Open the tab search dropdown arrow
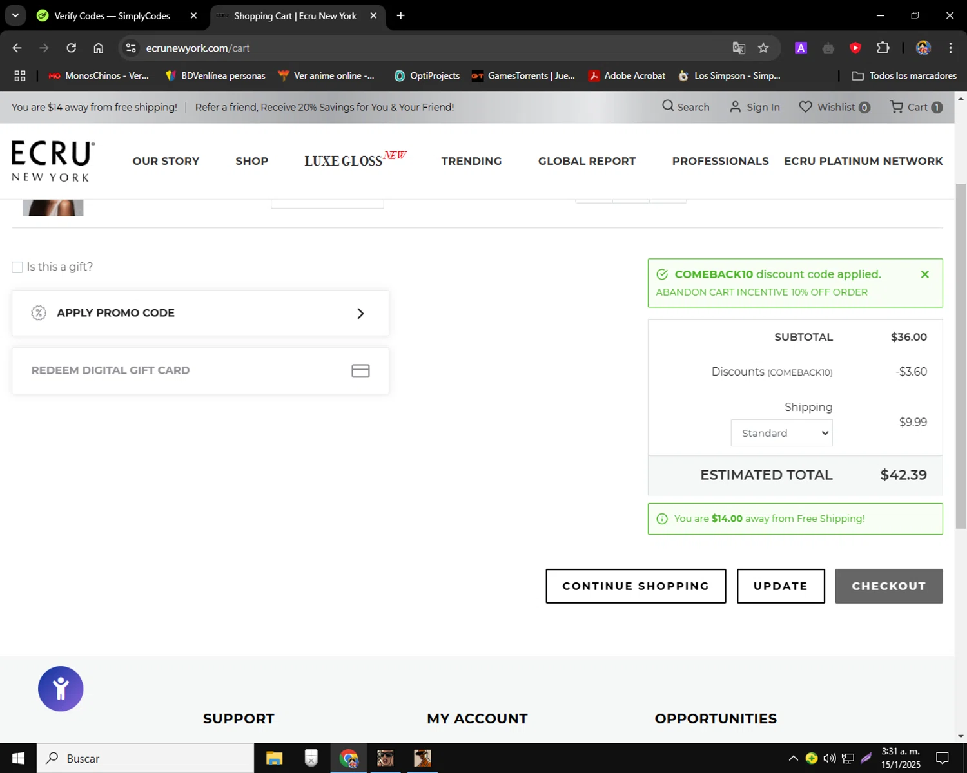 pyautogui.click(x=15, y=15)
